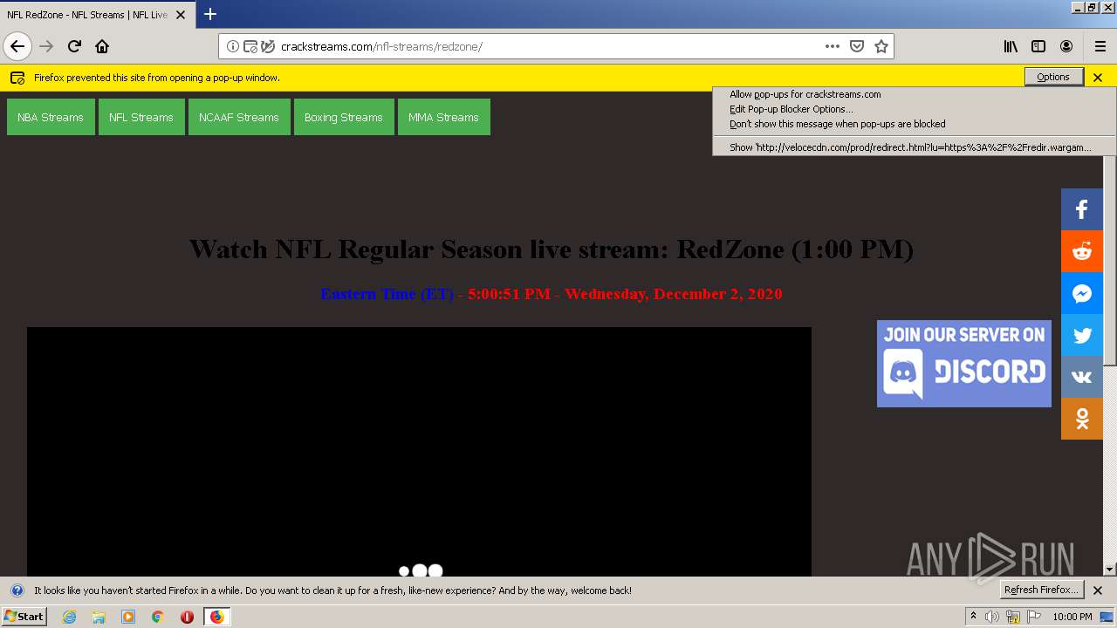Image resolution: width=1117 pixels, height=628 pixels.
Task: Open Boxing Streams page
Action: tap(344, 117)
